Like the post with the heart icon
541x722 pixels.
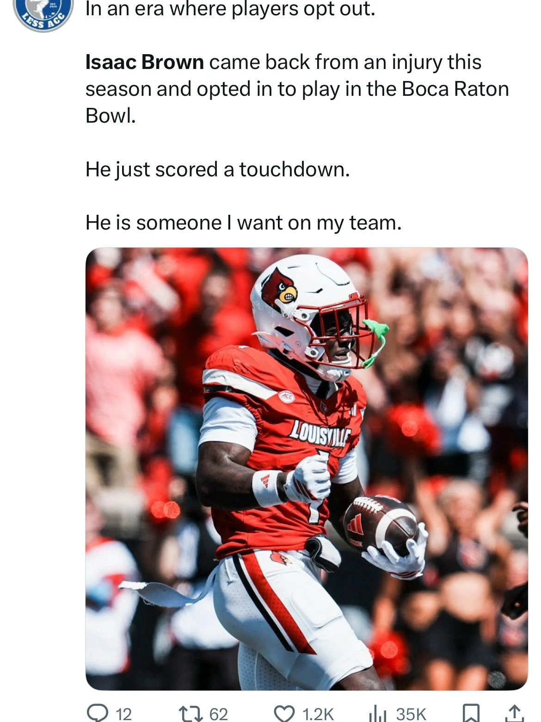(x=284, y=714)
